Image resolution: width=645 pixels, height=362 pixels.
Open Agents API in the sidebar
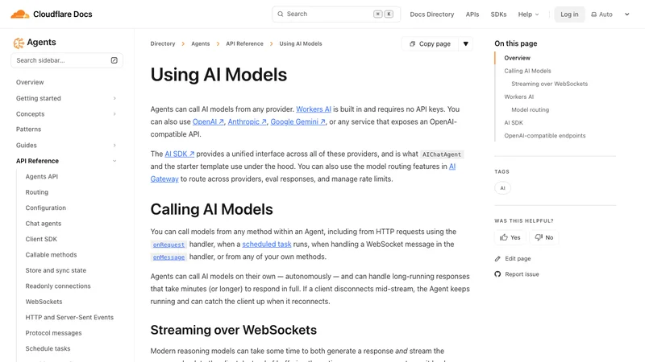pos(42,176)
